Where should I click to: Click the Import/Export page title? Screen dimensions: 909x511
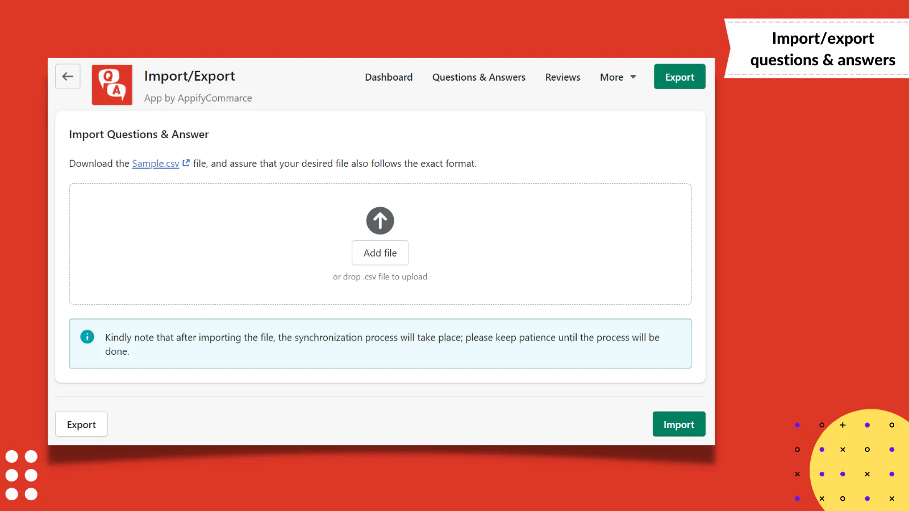click(x=189, y=76)
